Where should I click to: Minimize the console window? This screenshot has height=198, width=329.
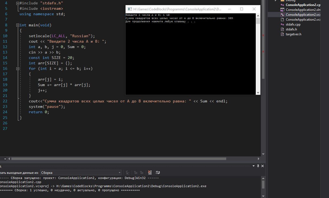pos(229,9)
